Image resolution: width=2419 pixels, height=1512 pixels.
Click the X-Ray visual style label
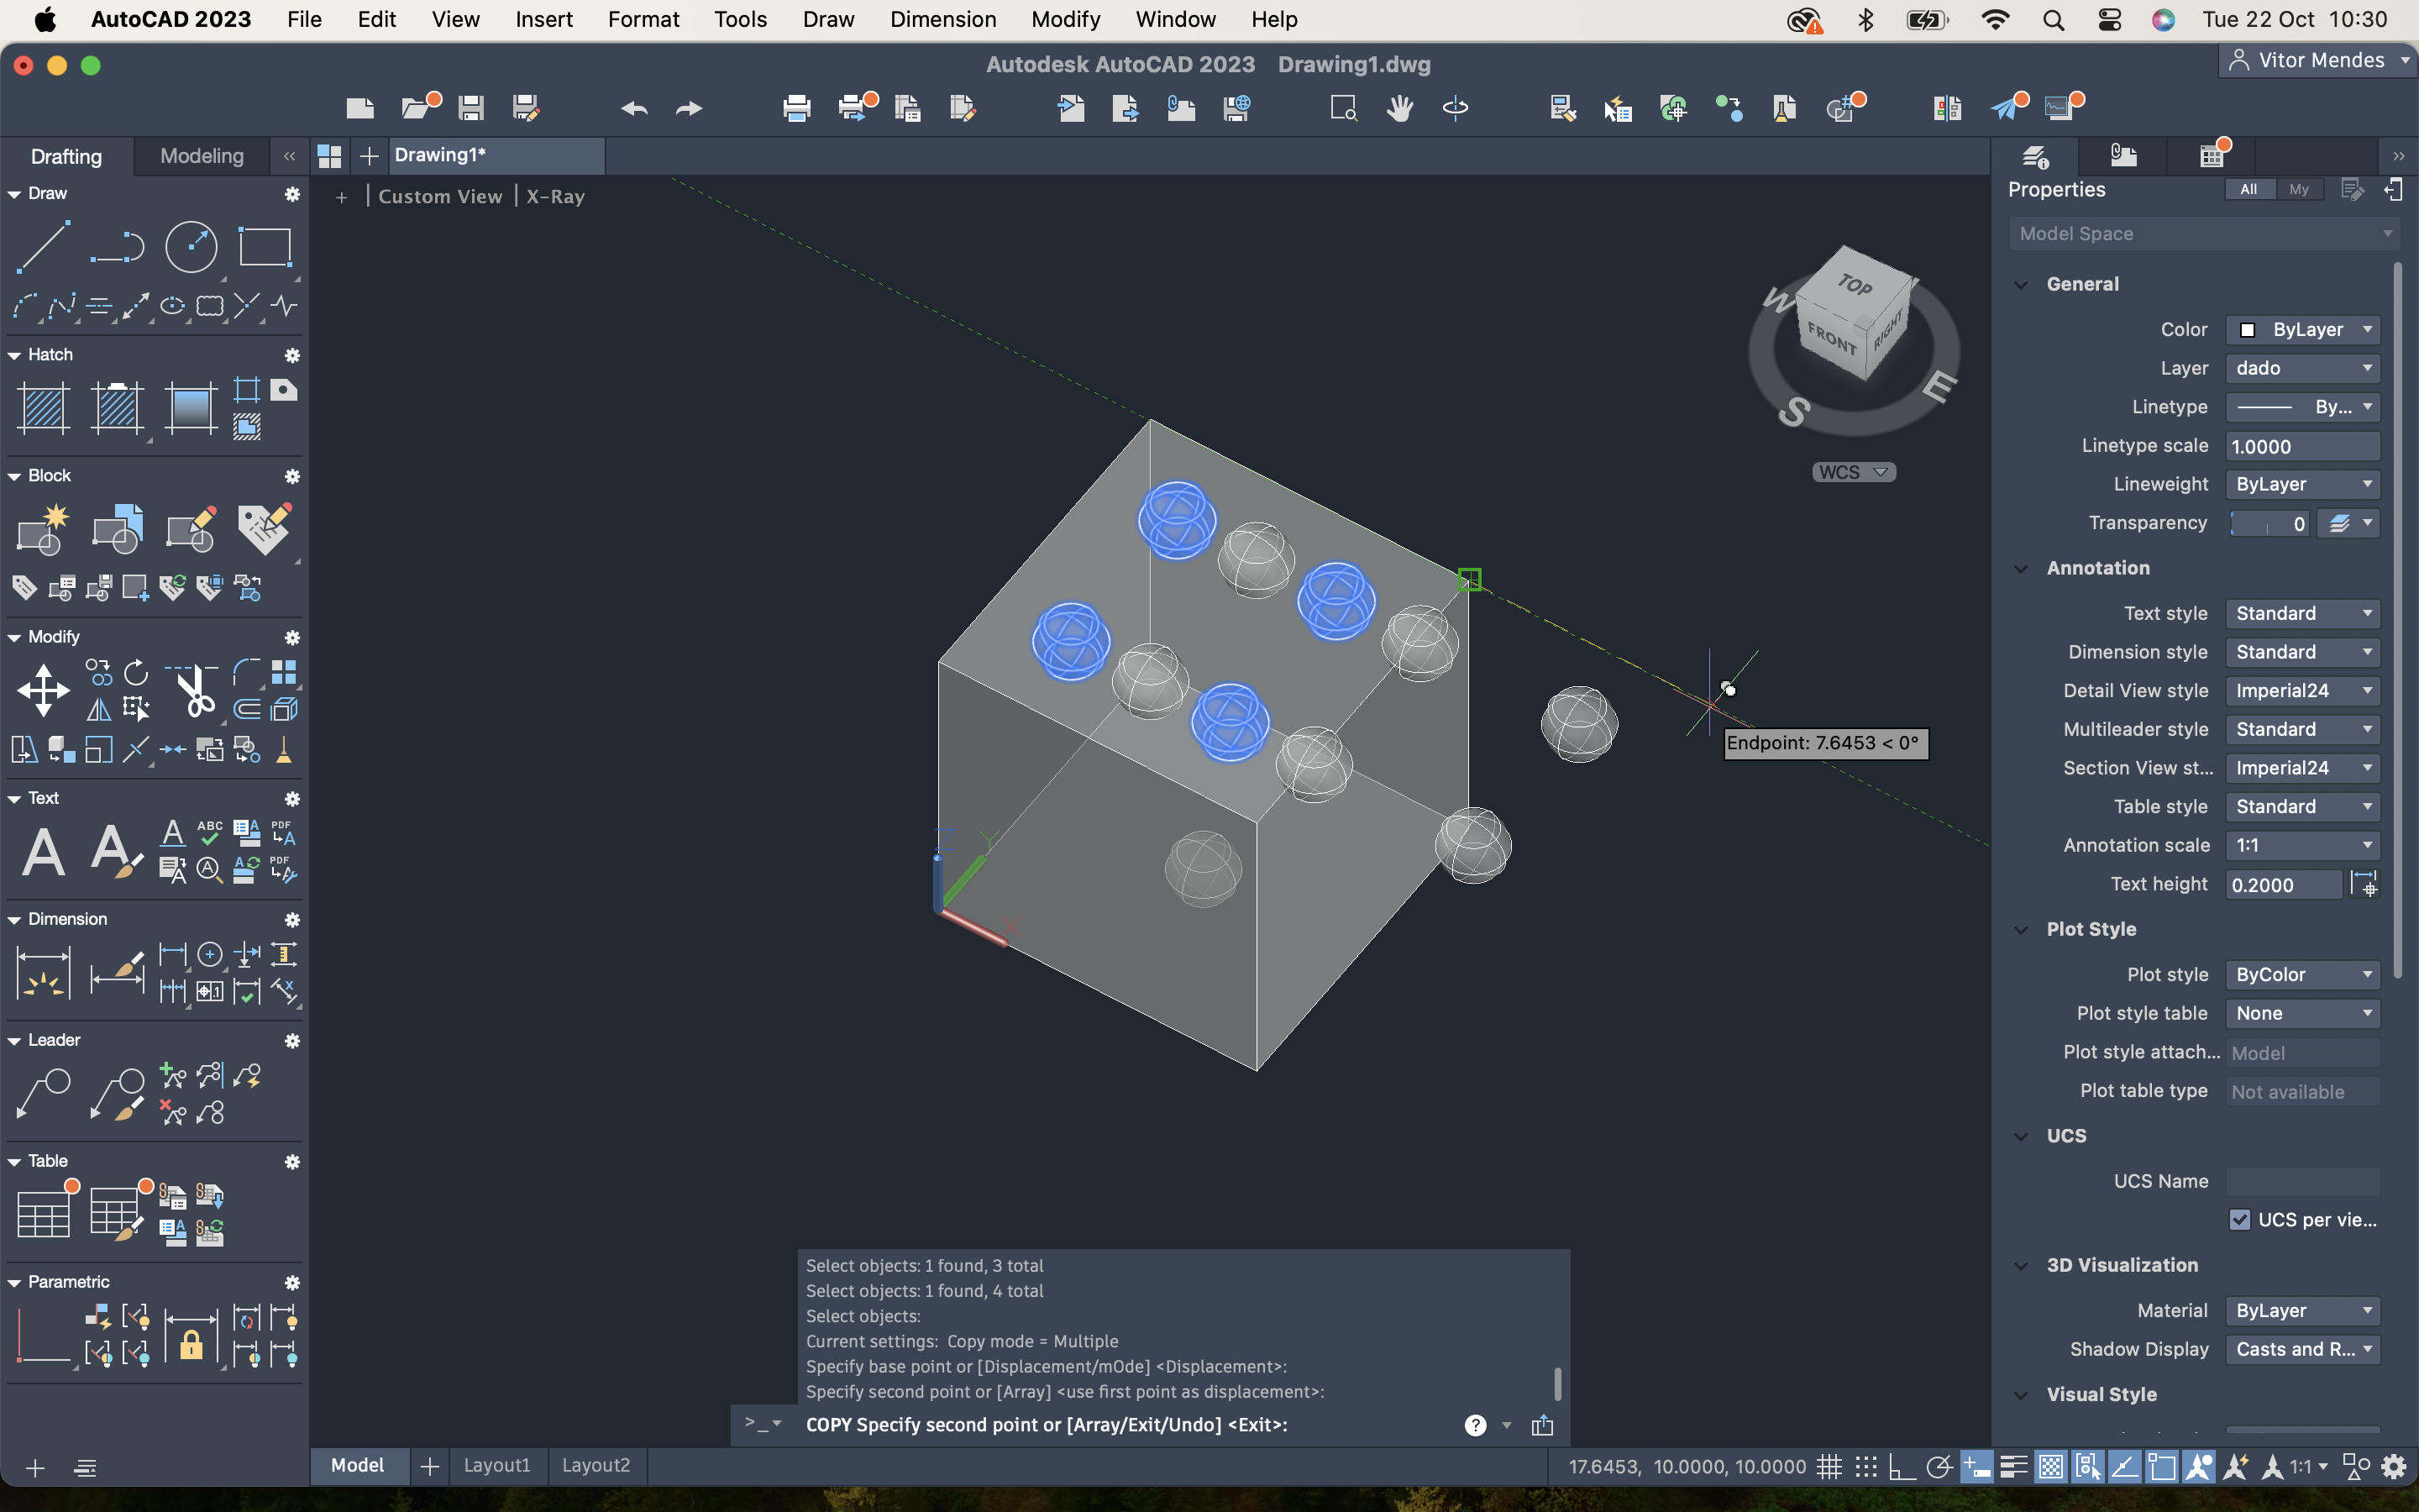(x=554, y=197)
